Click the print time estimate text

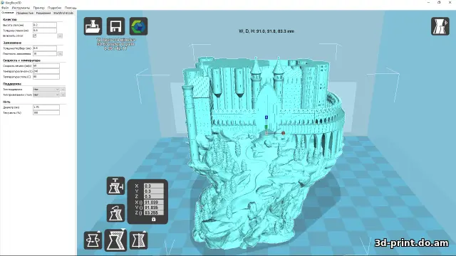pos(115,40)
